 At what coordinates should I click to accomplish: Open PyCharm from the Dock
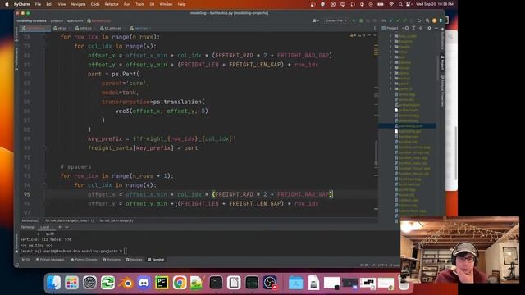pyautogui.click(x=162, y=283)
